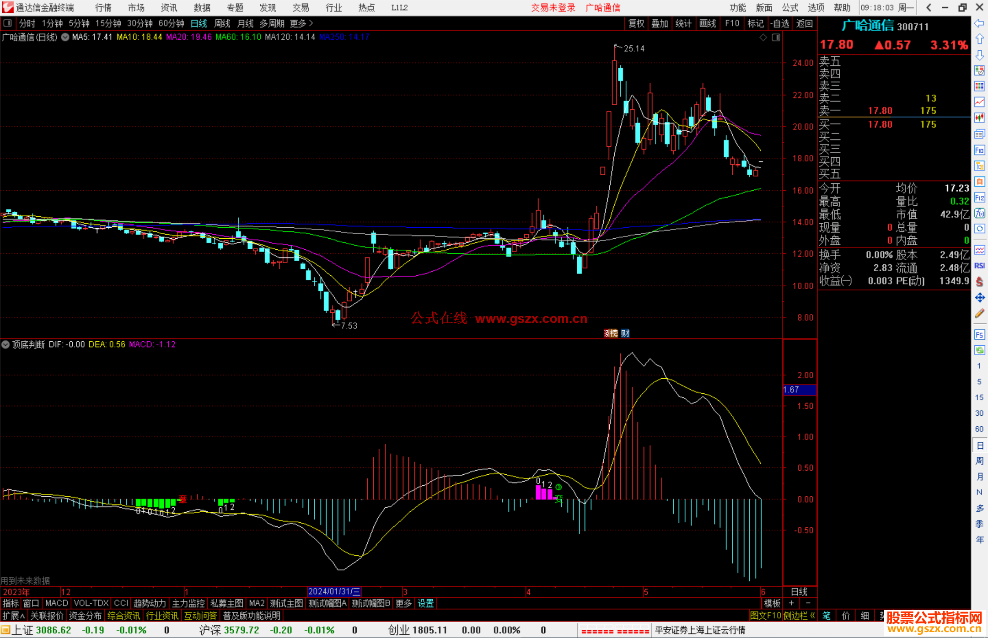Collapse the 侧边栏 sidebar chevrons
Viewport: 988px width, 638px height.
point(812,616)
